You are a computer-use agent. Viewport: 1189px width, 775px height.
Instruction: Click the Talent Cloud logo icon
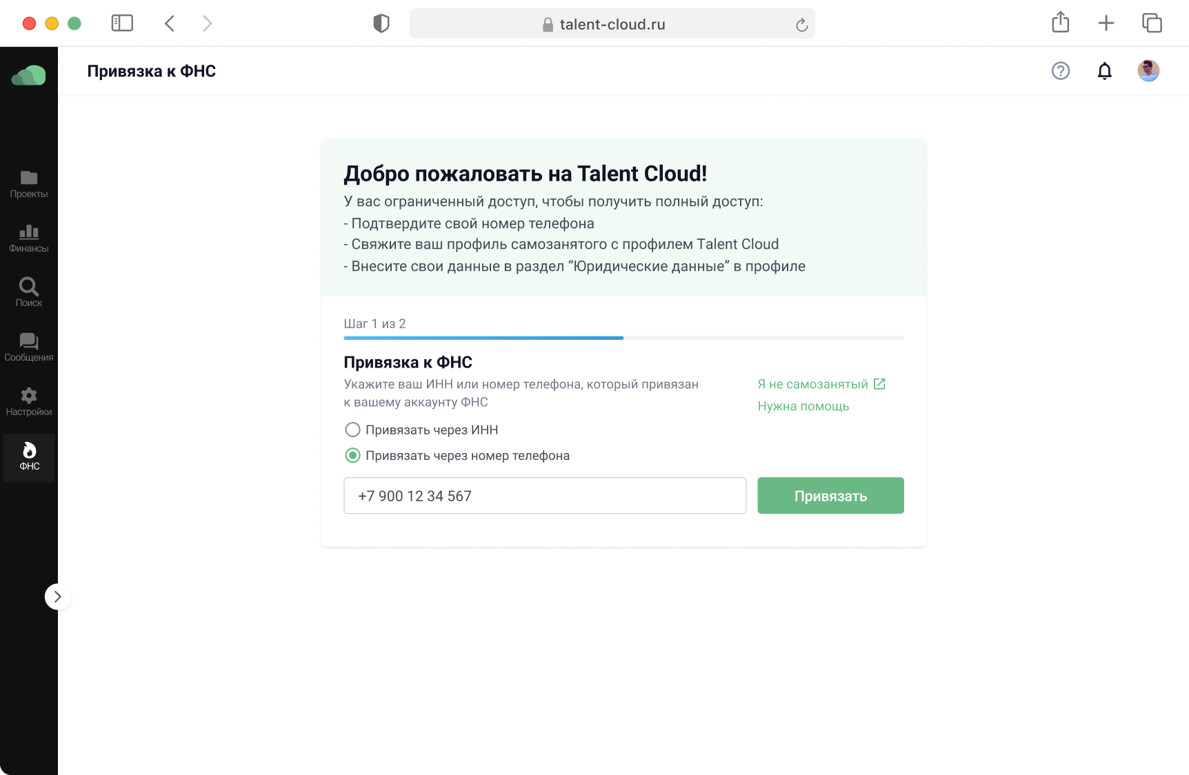tap(29, 75)
